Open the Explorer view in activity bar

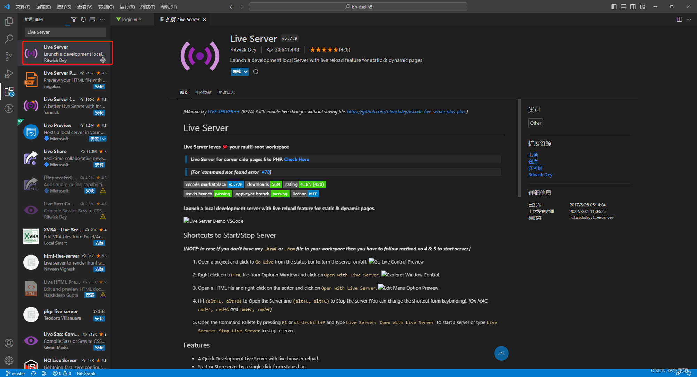click(x=9, y=22)
